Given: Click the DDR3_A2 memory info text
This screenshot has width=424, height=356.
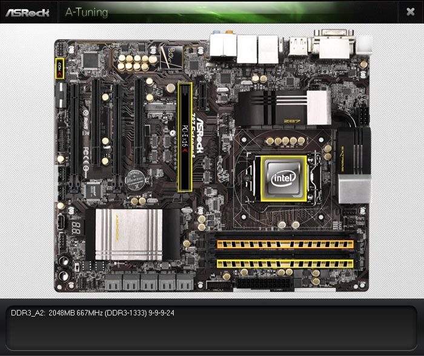Looking at the screenshot, I should click(93, 313).
